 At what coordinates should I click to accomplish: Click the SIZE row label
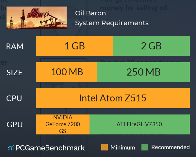tap(14, 73)
